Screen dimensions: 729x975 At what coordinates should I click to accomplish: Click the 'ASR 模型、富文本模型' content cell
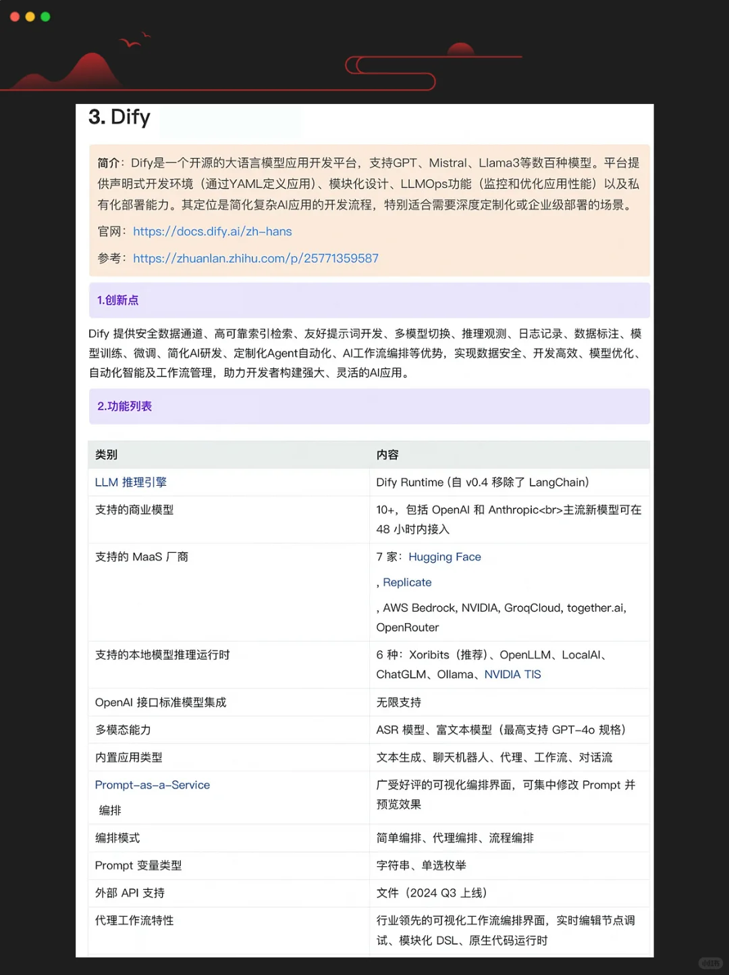point(510,730)
